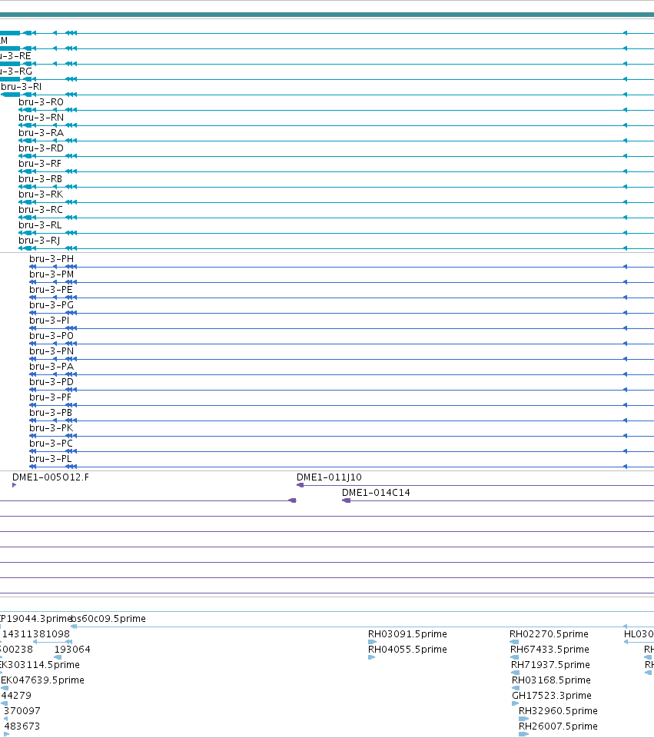The height and width of the screenshot is (738, 654).
Task: Select the RH03091.5prime EST label
Action: pos(407,634)
